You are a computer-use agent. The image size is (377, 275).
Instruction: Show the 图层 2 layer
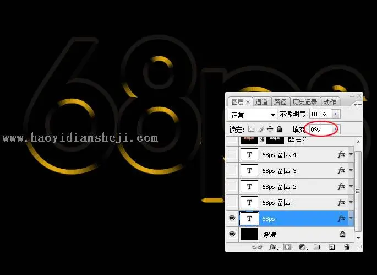click(232, 139)
